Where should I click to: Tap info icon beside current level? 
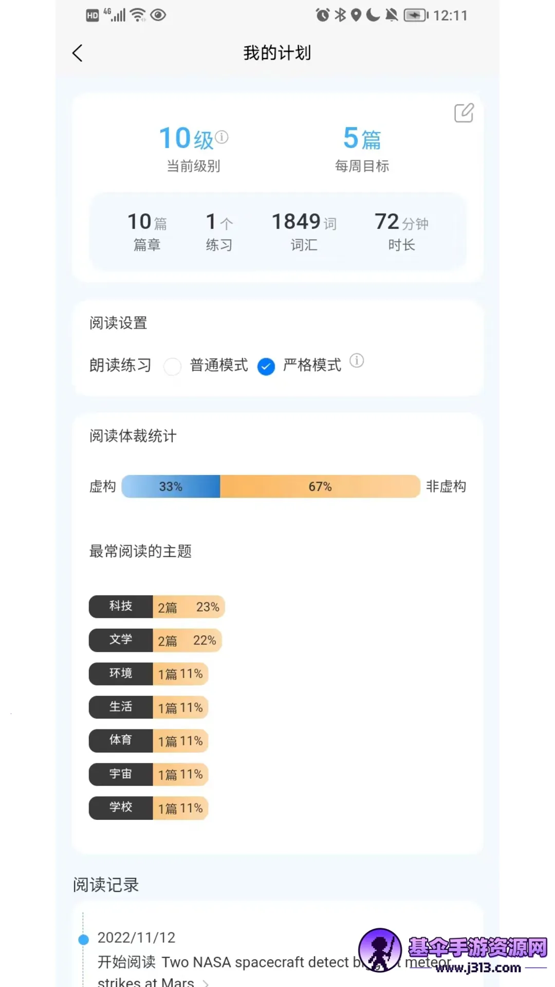(221, 137)
